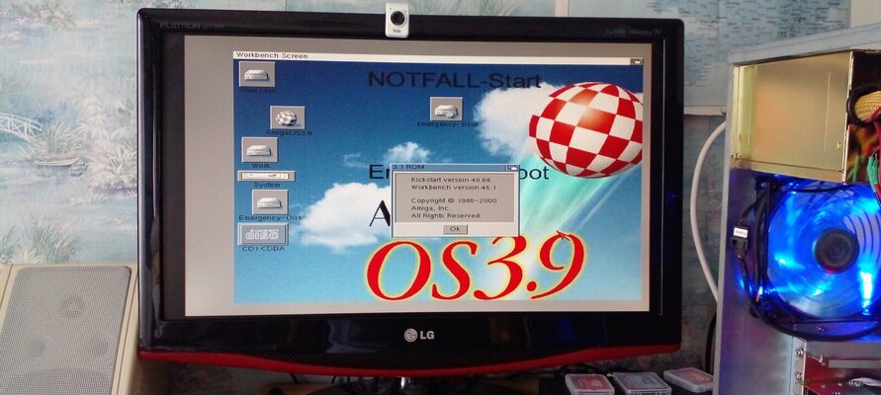Select the AmigaOS3.9 boing ball volume icon
The width and height of the screenshot is (881, 395).
point(287,118)
